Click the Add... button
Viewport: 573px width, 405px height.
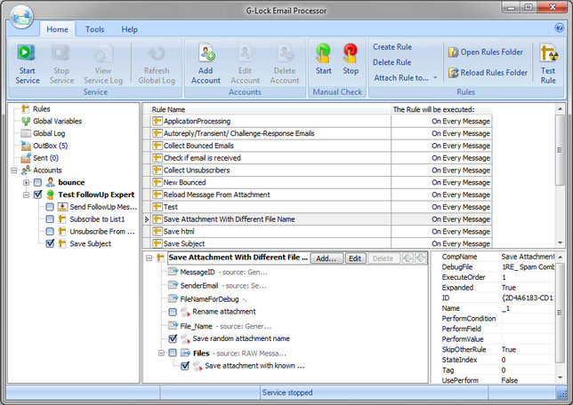[327, 258]
